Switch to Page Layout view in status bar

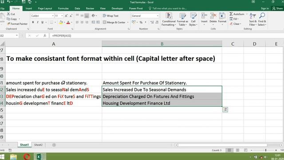(x=237, y=150)
